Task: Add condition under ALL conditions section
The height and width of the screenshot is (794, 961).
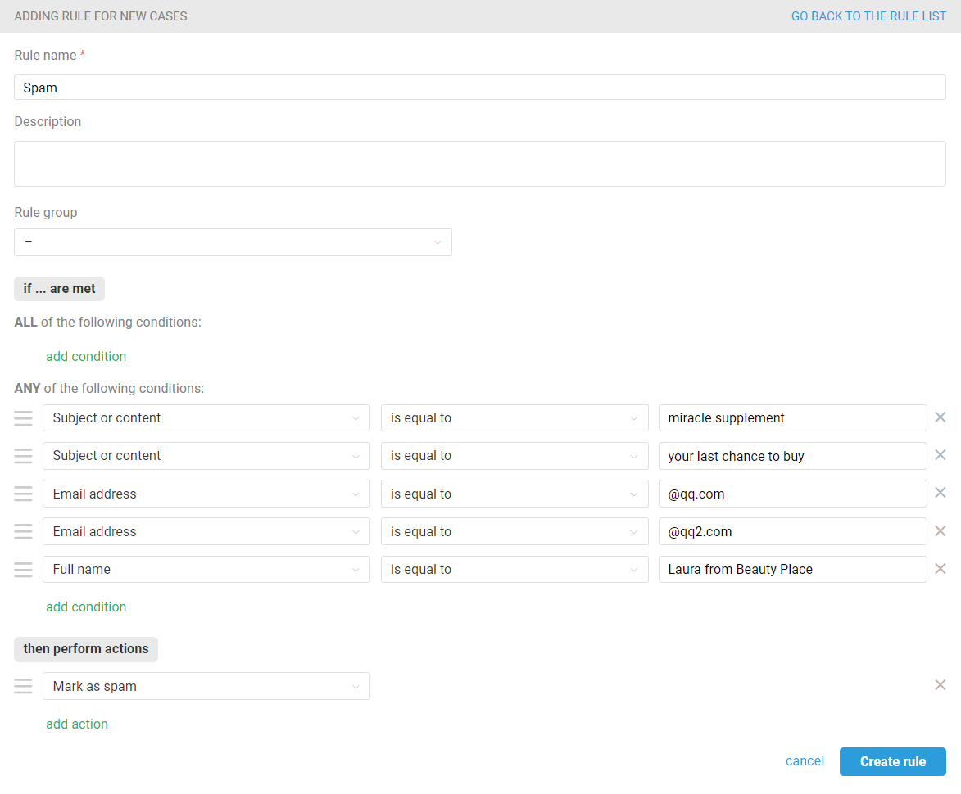Action: pos(86,356)
